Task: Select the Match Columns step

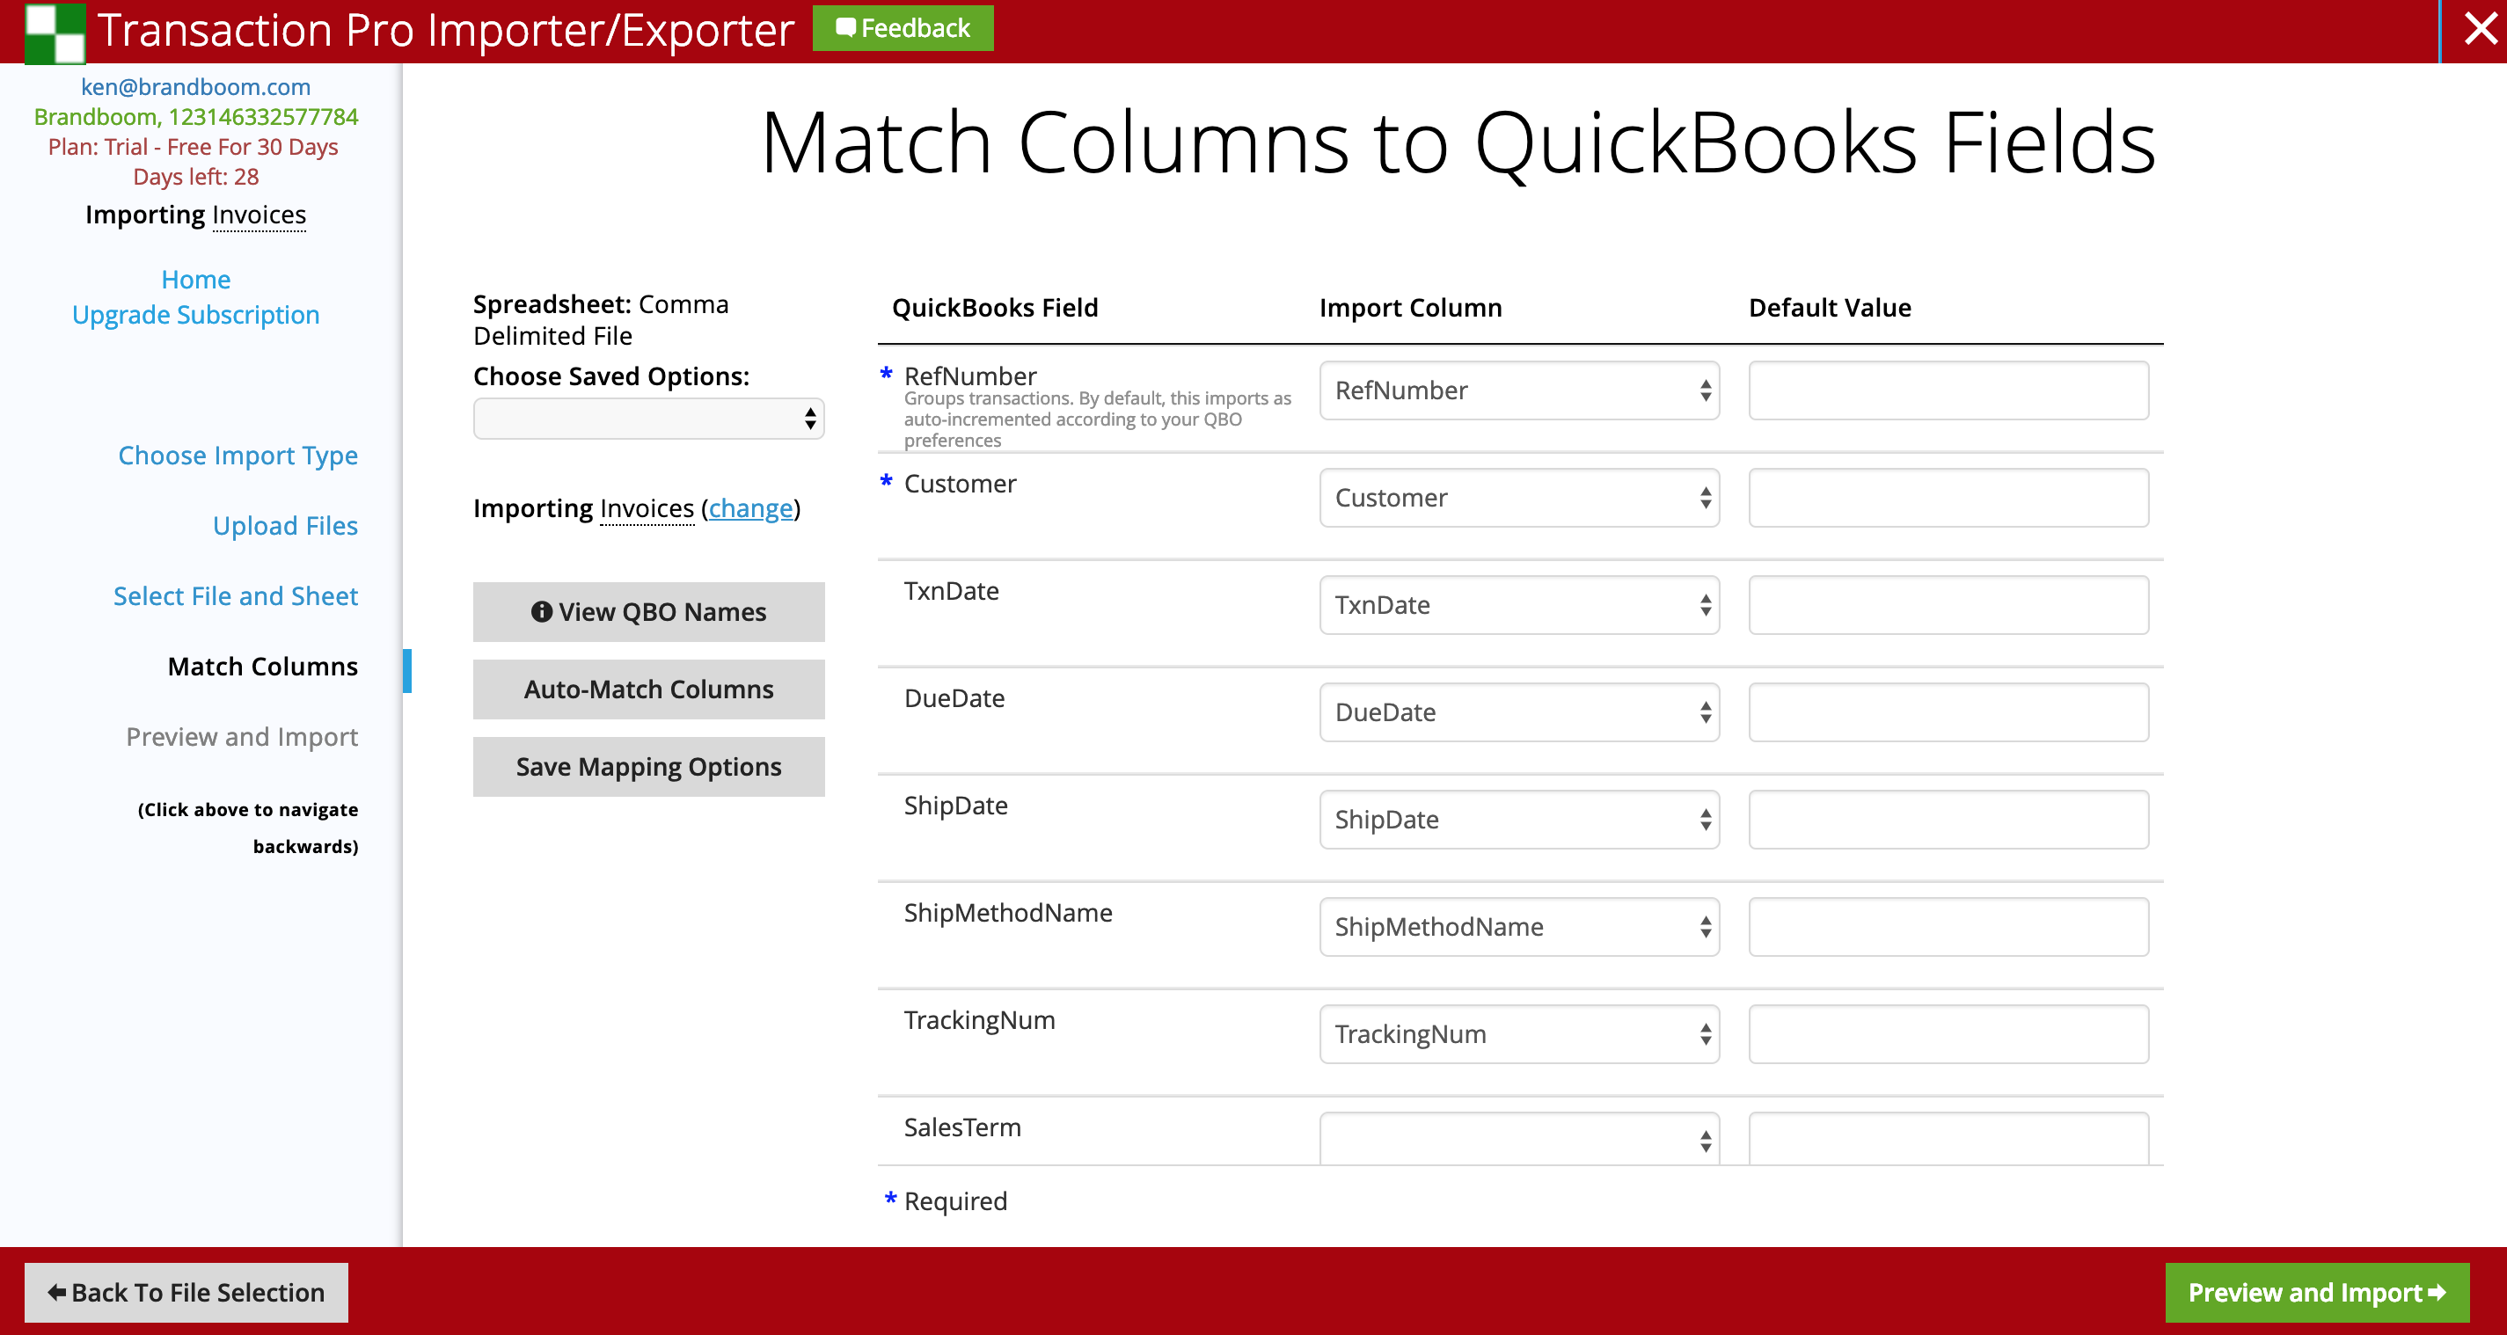Action: point(263,667)
